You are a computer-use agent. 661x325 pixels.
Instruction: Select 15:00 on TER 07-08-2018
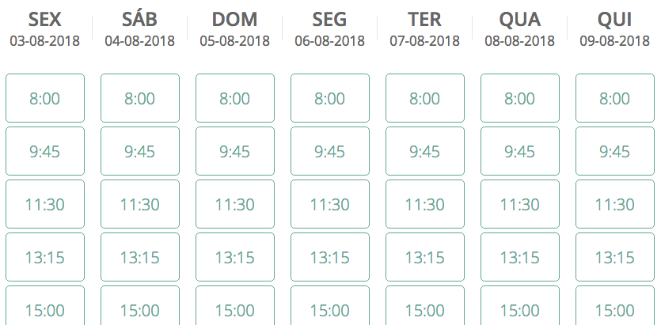(x=425, y=306)
